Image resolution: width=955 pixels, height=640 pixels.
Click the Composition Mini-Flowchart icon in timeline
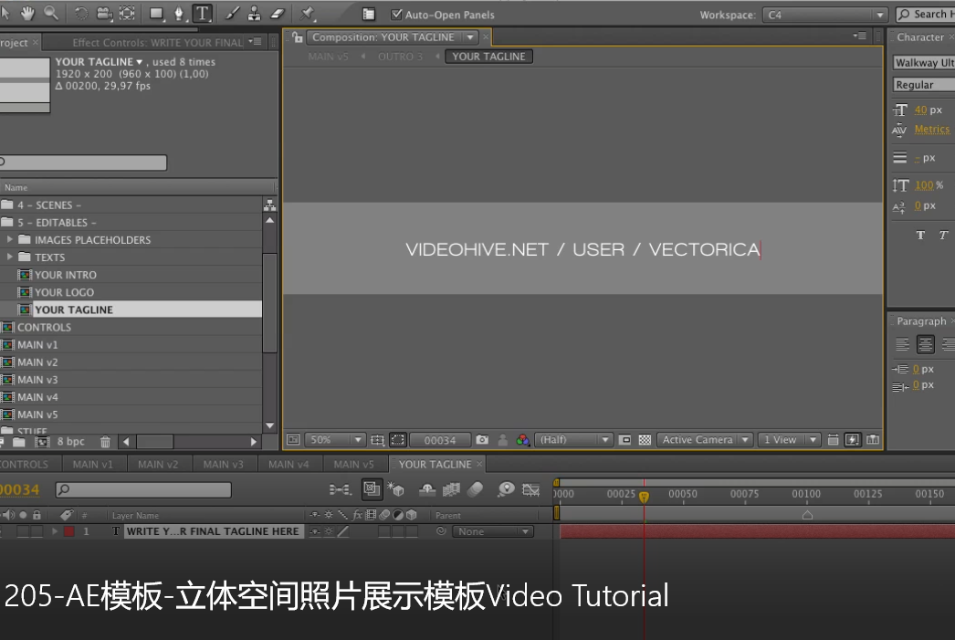(340, 489)
